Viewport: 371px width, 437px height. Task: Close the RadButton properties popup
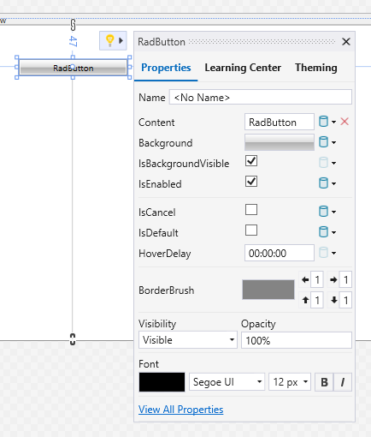pos(346,42)
